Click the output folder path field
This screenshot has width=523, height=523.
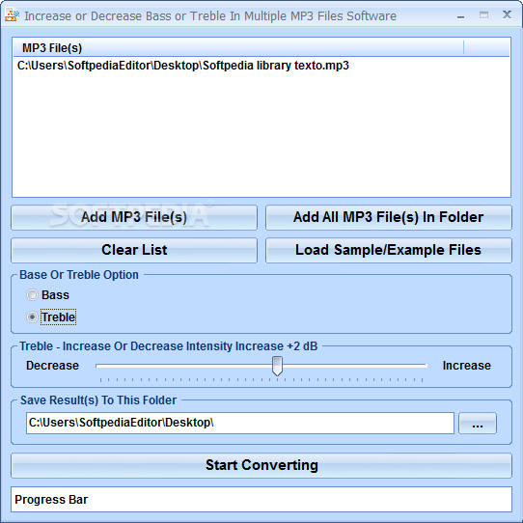coord(240,424)
